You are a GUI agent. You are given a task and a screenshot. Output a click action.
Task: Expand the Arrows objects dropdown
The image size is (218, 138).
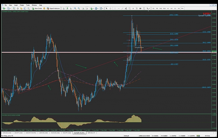click(150, 8)
